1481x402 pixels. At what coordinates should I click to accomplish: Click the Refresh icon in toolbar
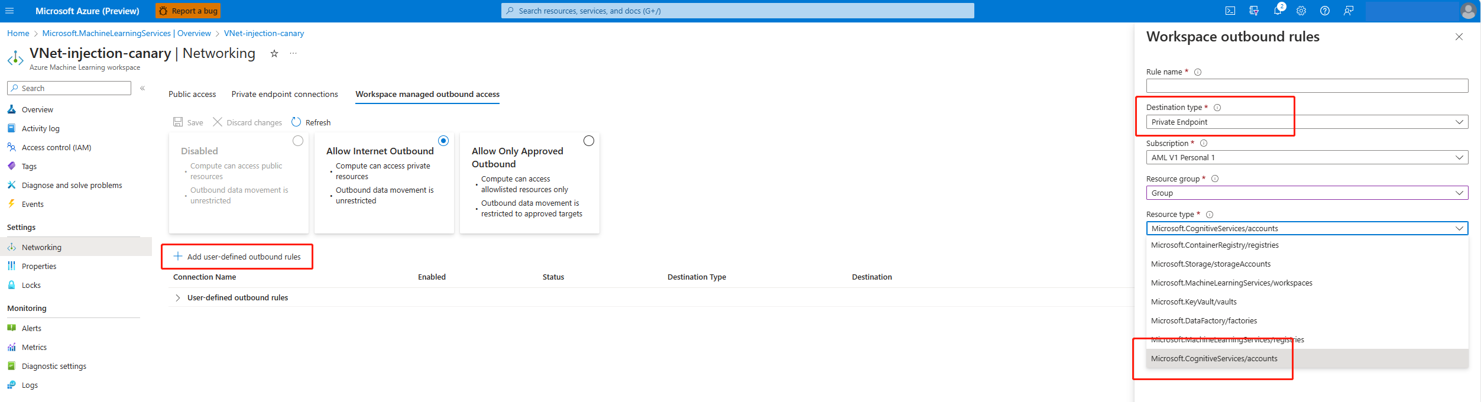(296, 122)
